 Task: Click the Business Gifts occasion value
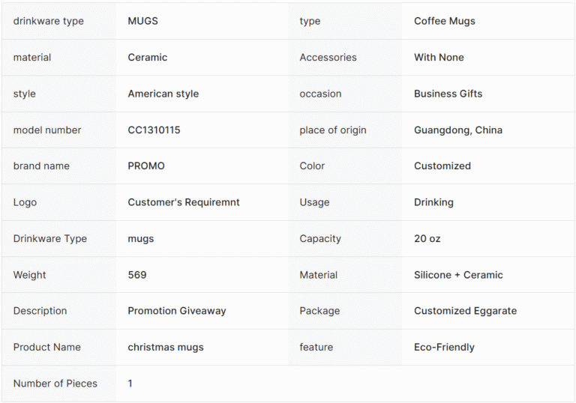coord(448,94)
